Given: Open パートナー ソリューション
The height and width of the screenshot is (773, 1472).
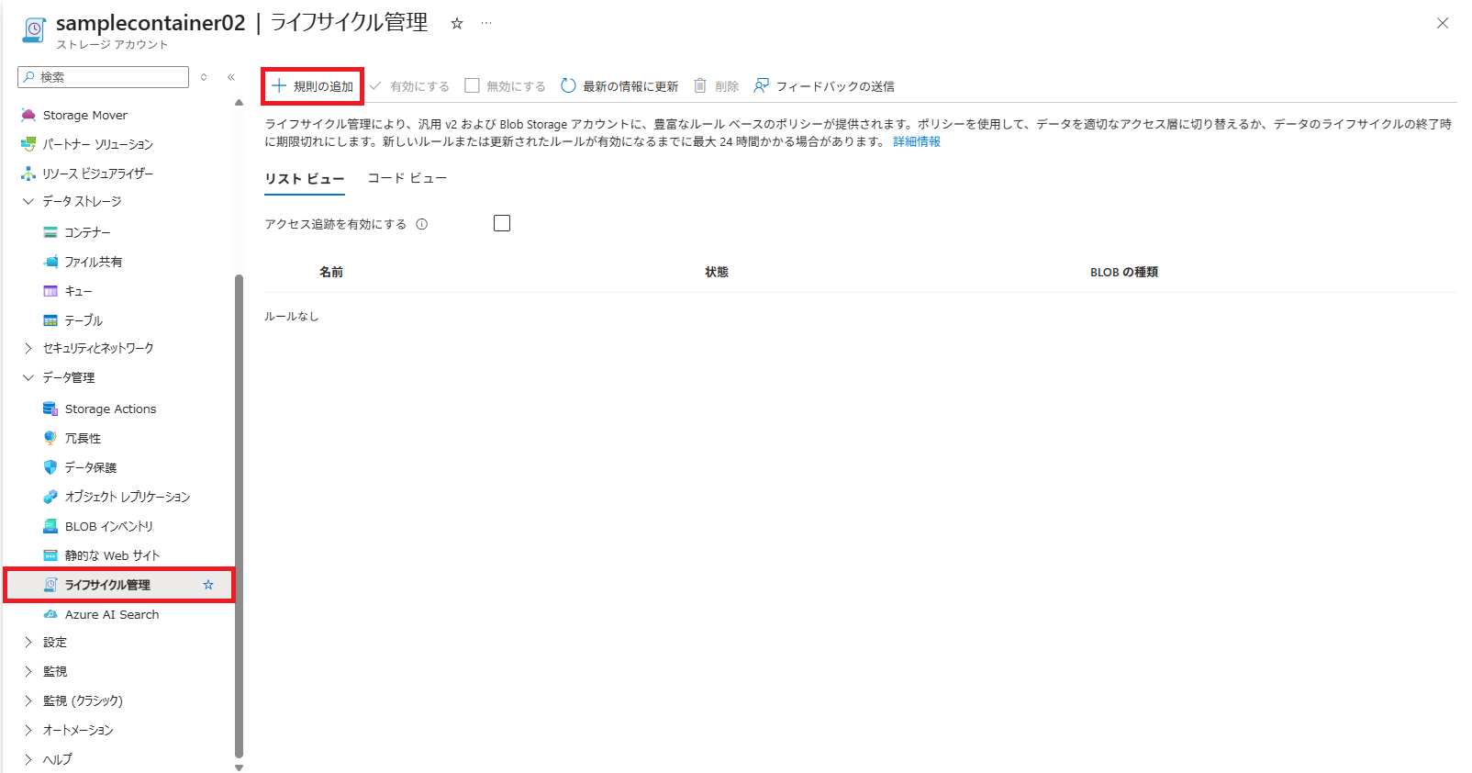Looking at the screenshot, I should pos(98,144).
